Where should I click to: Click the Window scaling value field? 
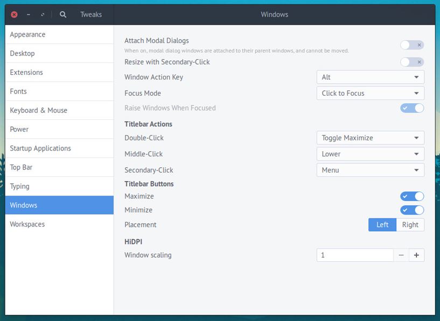click(x=355, y=255)
